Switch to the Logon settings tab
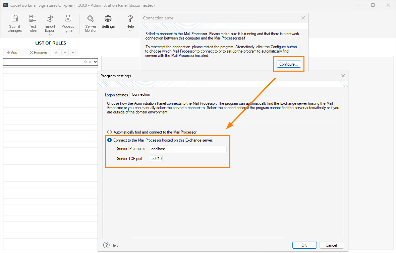The image size is (396, 253). click(x=116, y=95)
